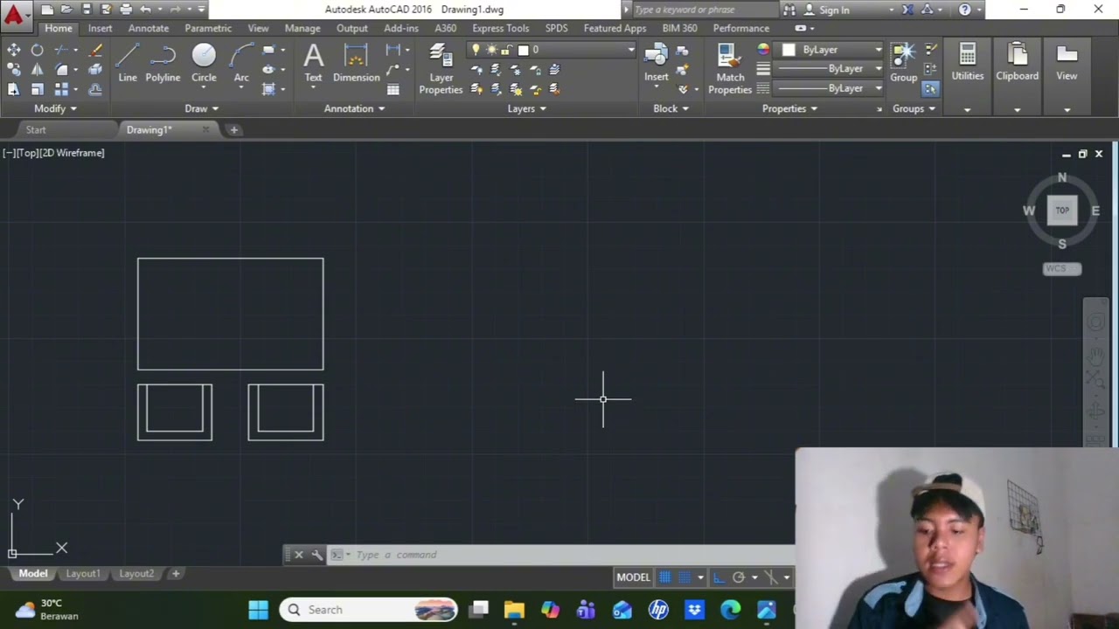Choose the Arc tool
This screenshot has height=629, width=1119.
(x=241, y=64)
